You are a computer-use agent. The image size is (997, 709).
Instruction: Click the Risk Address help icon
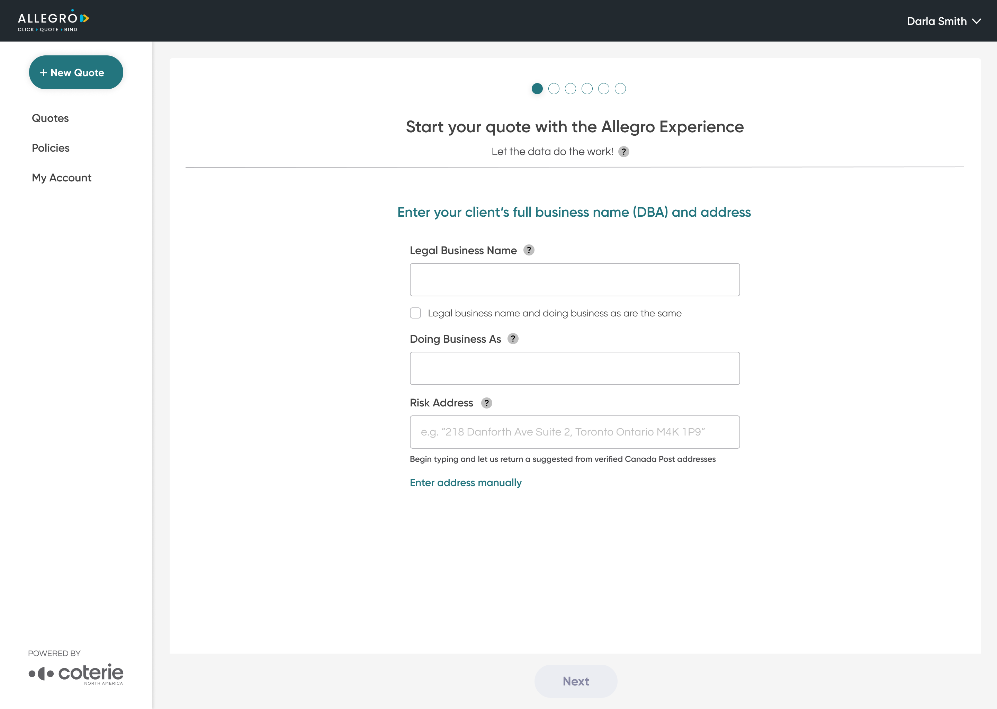click(x=486, y=403)
